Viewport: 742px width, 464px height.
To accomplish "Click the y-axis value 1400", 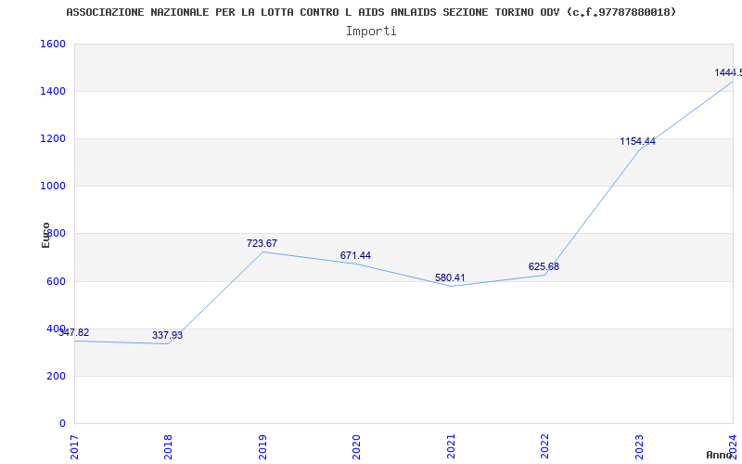I will click(x=53, y=91).
